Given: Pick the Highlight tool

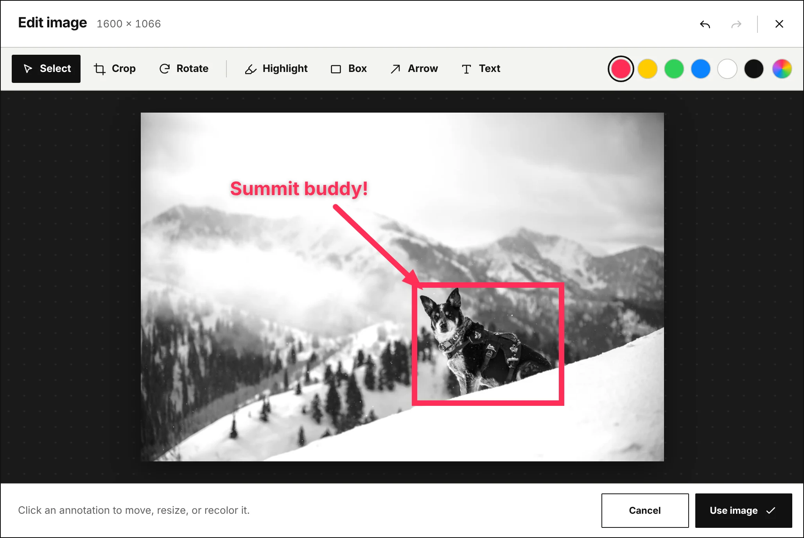Looking at the screenshot, I should 276,69.
